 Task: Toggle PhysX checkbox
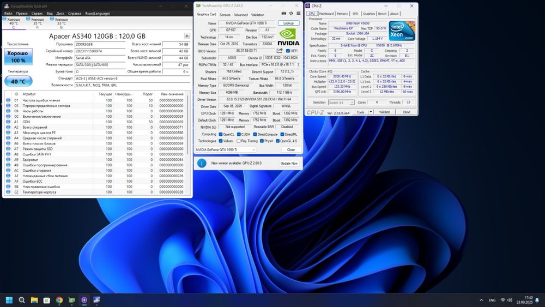click(262, 141)
